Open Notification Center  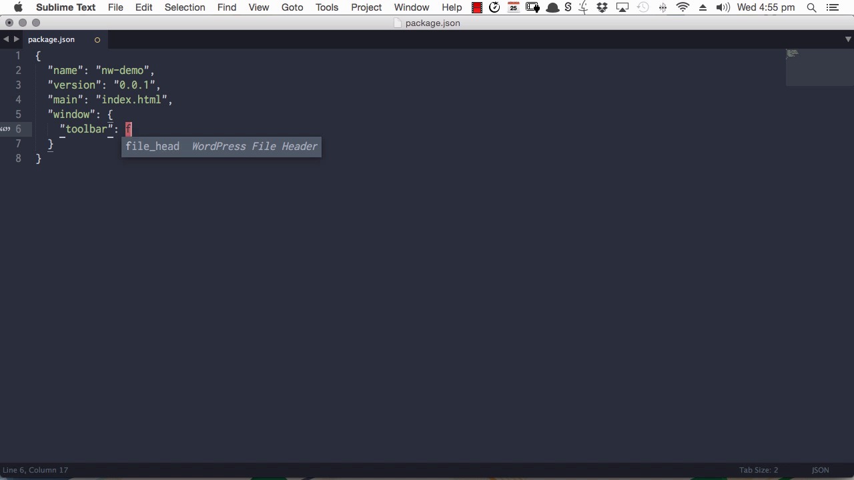[832, 7]
